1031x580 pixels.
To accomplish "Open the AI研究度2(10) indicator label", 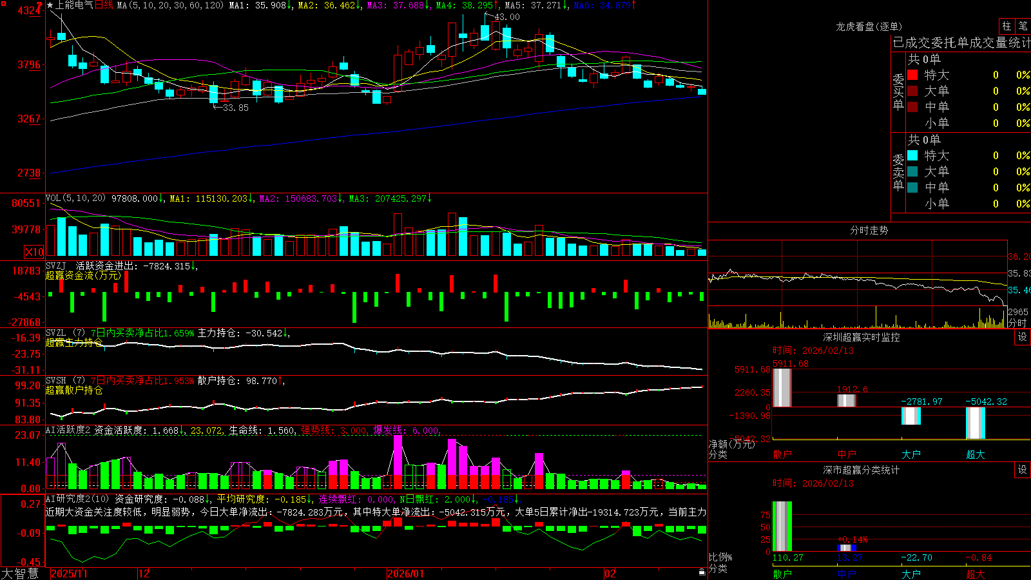I will 77,499.
